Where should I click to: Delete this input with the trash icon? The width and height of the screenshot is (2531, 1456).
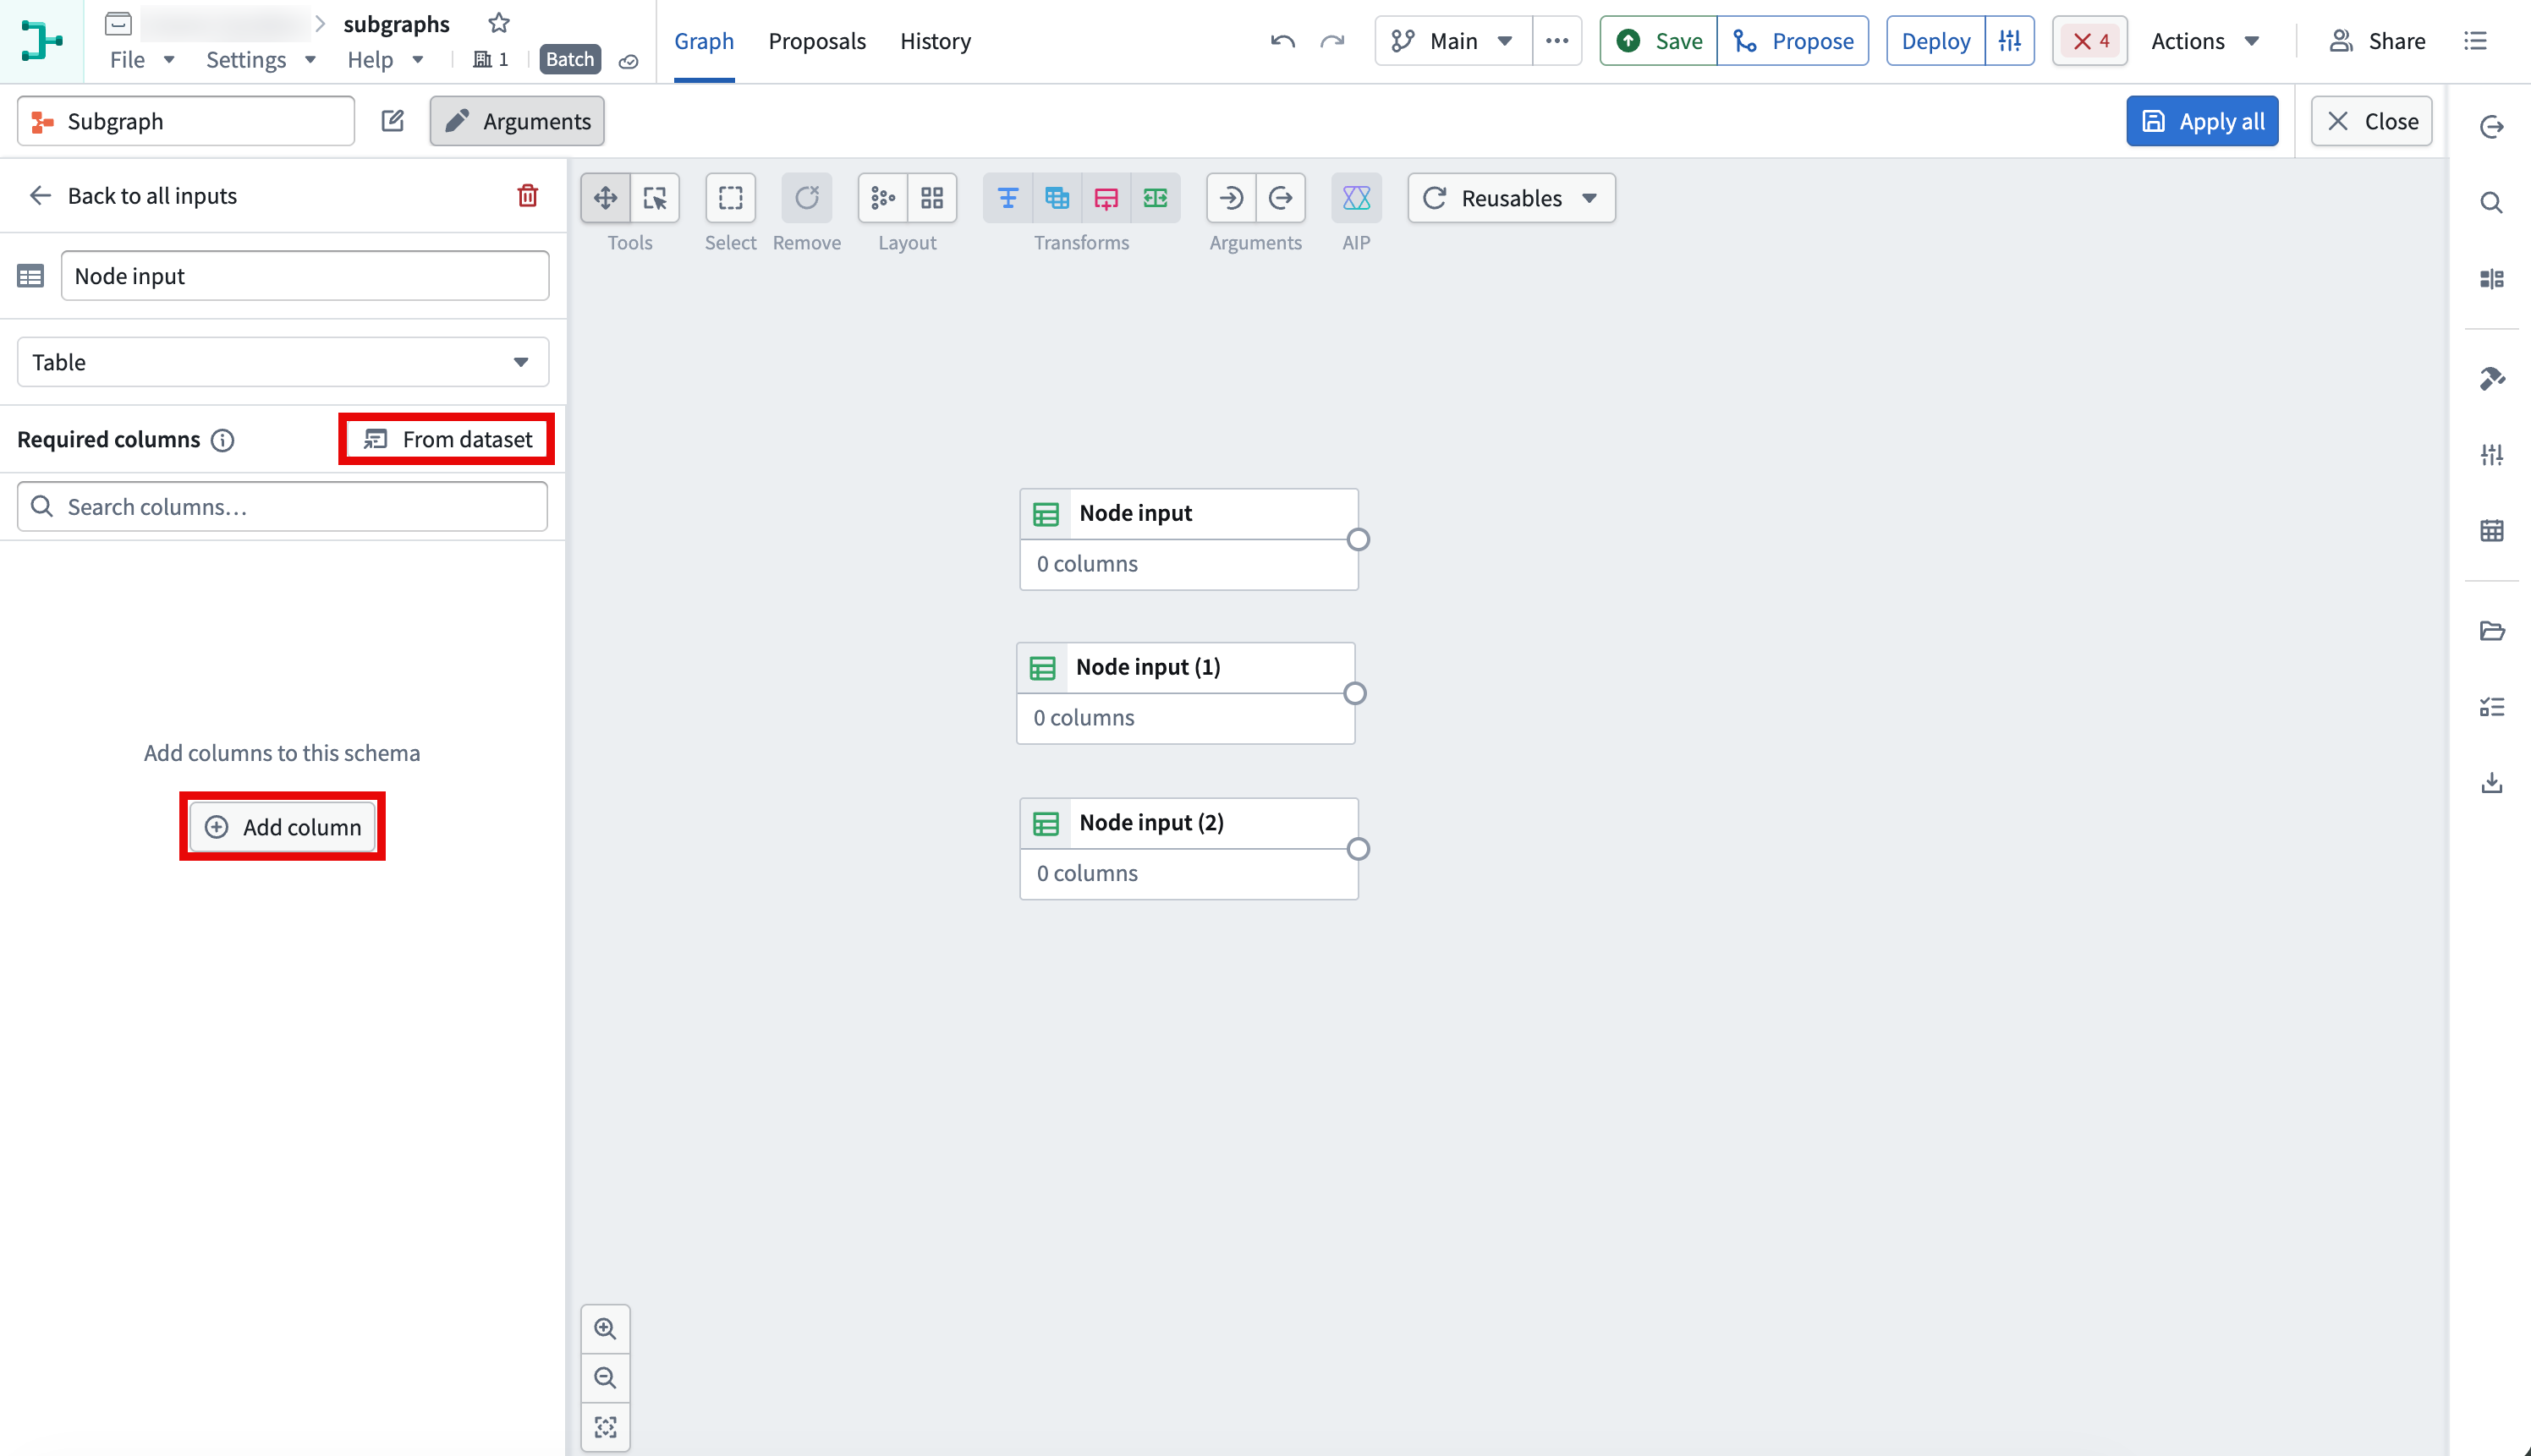(527, 195)
